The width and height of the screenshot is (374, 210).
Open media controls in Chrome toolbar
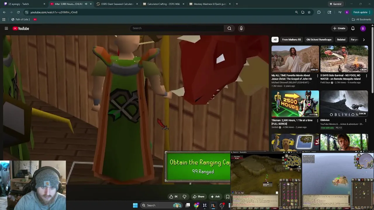340,12
